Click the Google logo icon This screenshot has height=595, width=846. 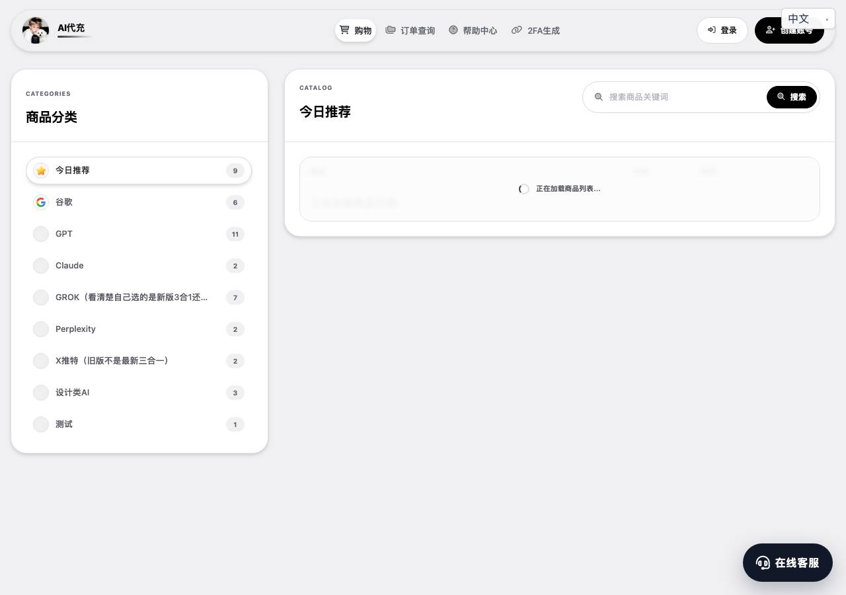click(41, 202)
